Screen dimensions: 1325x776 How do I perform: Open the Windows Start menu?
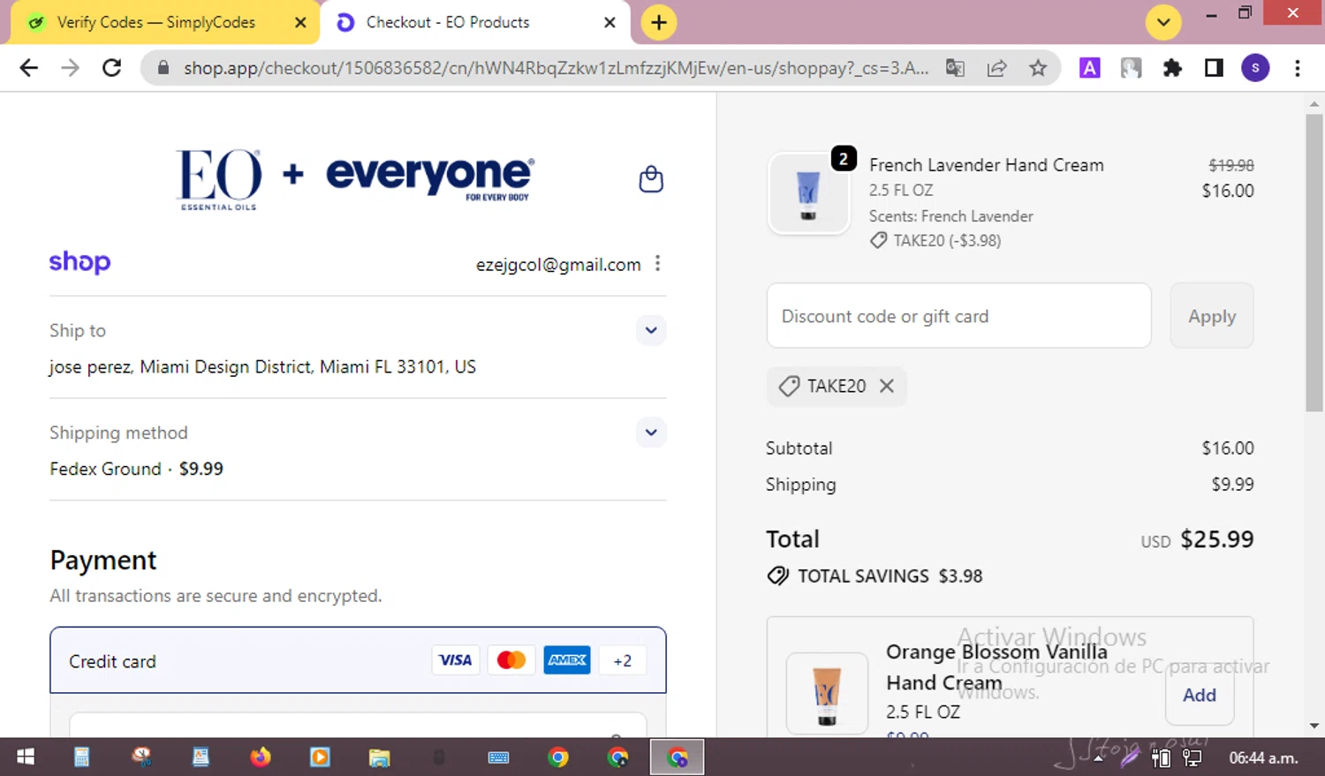click(26, 757)
